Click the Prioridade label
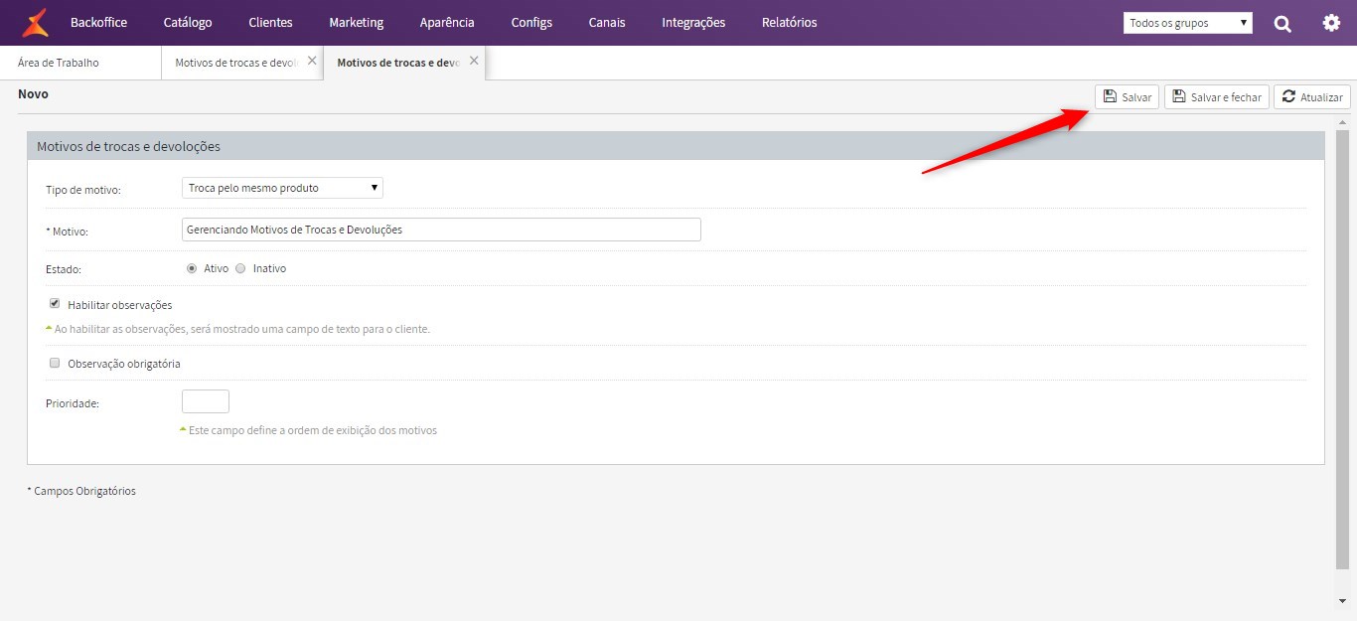 73,404
